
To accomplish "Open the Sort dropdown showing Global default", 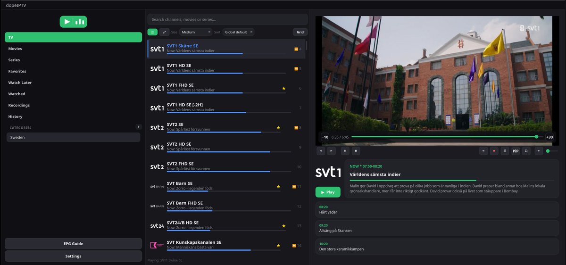I will click(238, 32).
